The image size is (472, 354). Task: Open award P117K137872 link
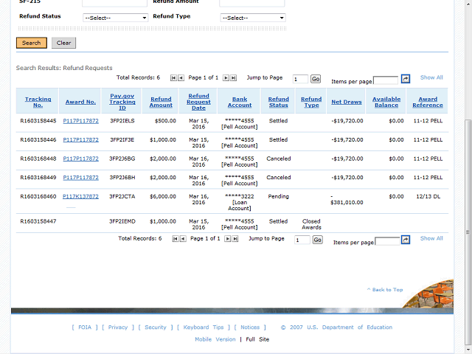[80, 196]
